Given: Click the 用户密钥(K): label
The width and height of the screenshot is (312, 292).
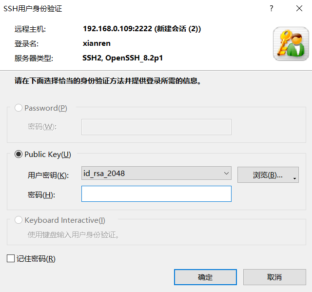Looking at the screenshot, I should (48, 175).
